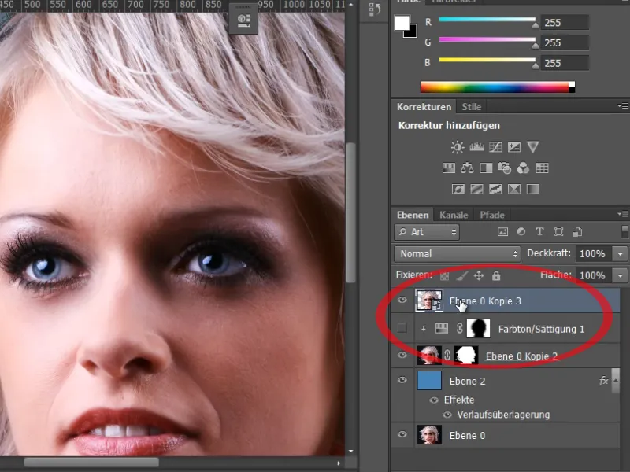Viewport: 630px width, 472px height.
Task: Select the Ebene 0 Kopie 2 mask thumbnail
Action: click(x=465, y=356)
